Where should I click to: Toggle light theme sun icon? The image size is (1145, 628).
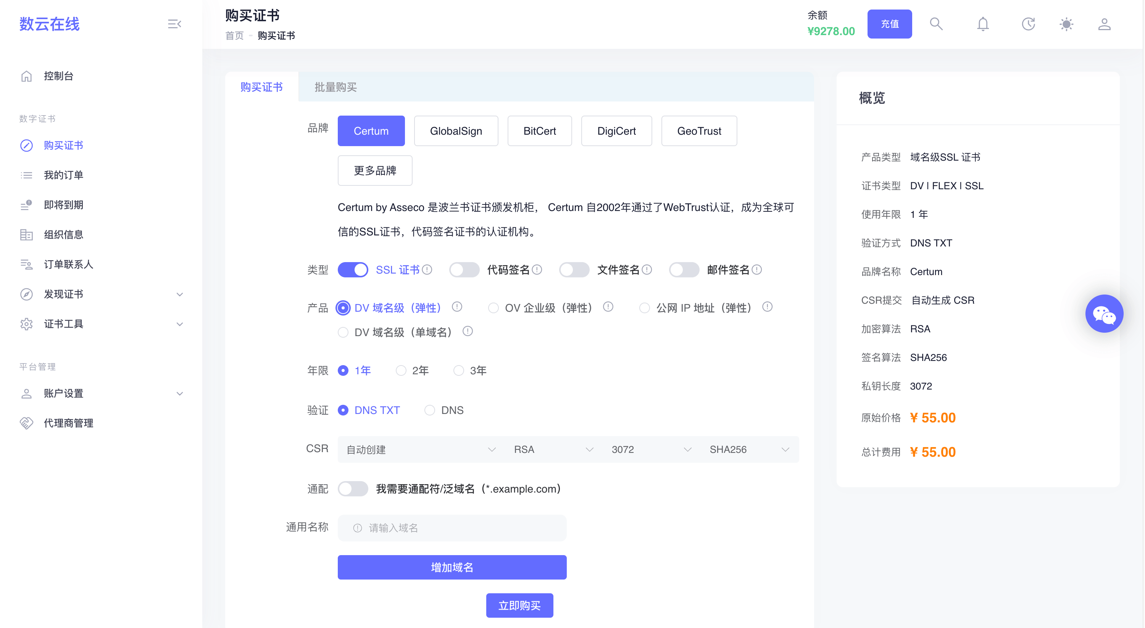[x=1066, y=24]
